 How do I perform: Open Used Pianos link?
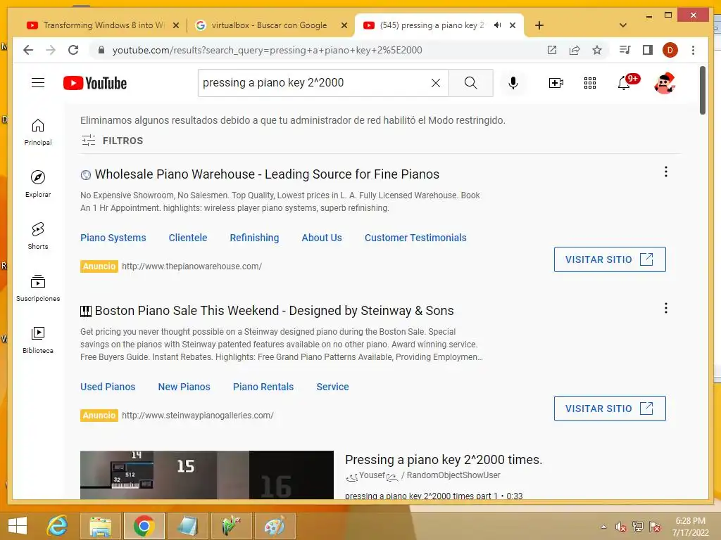pyautogui.click(x=108, y=387)
